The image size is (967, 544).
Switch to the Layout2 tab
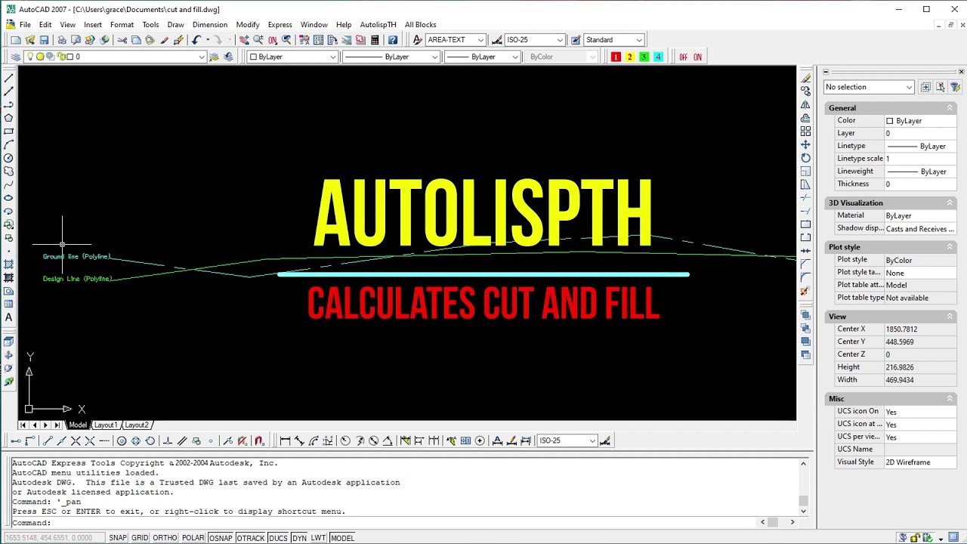coord(137,425)
